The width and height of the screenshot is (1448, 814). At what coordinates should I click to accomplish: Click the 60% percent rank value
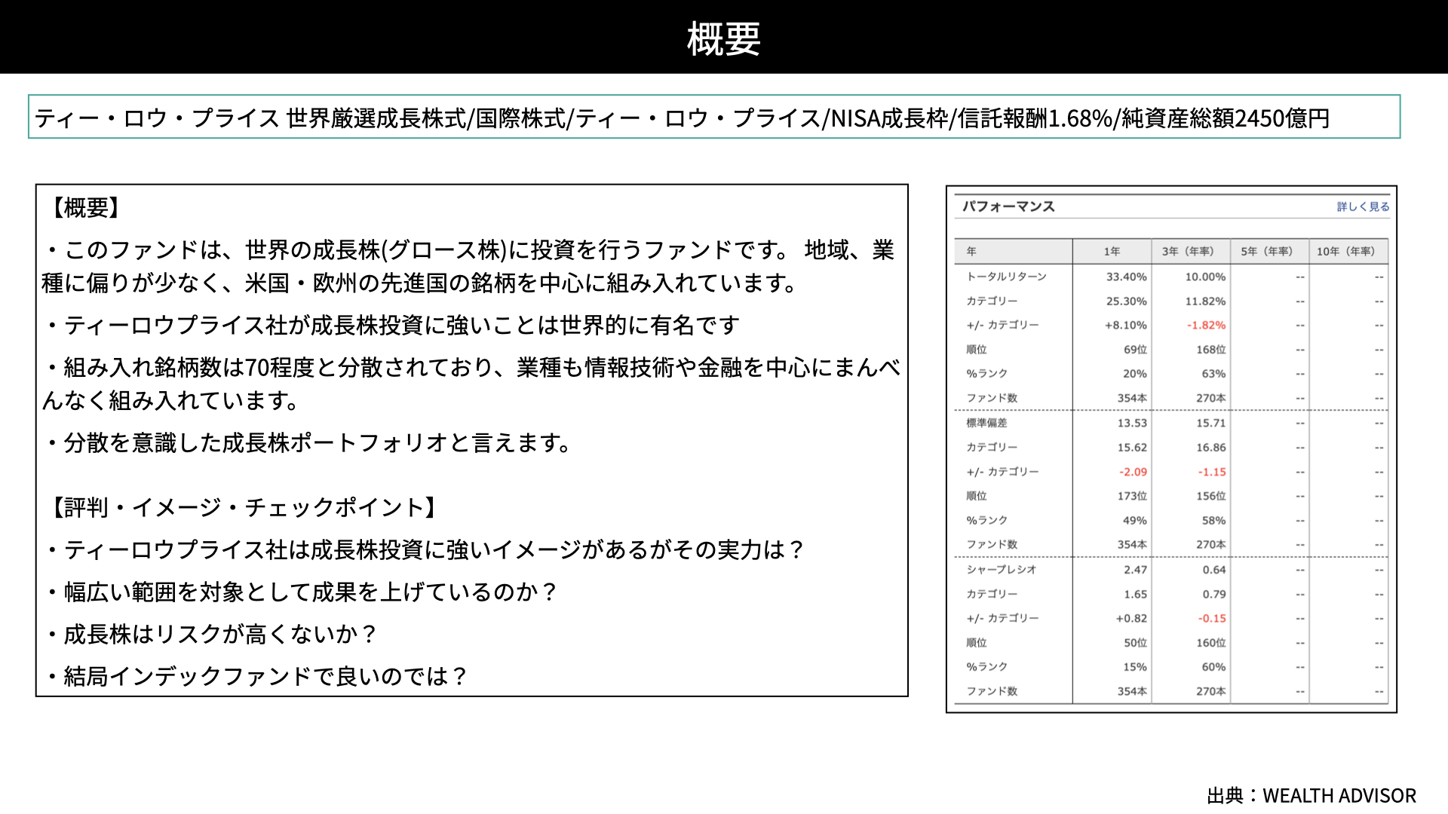[1213, 667]
